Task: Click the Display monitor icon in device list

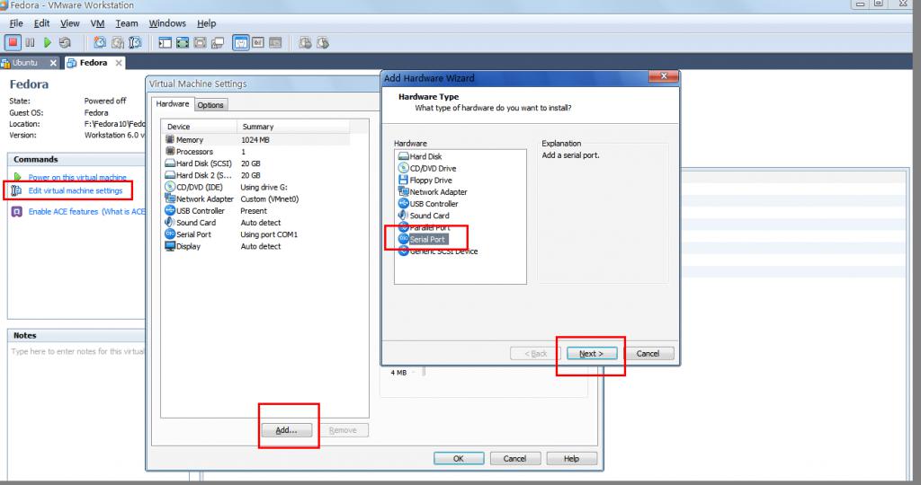Action: pos(170,246)
